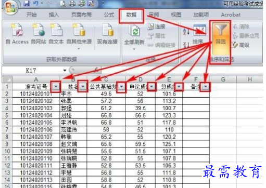Screen dimensions: 266x188
Task: Open the 加载项 ribbon tab
Action: pyautogui.click(x=201, y=15)
